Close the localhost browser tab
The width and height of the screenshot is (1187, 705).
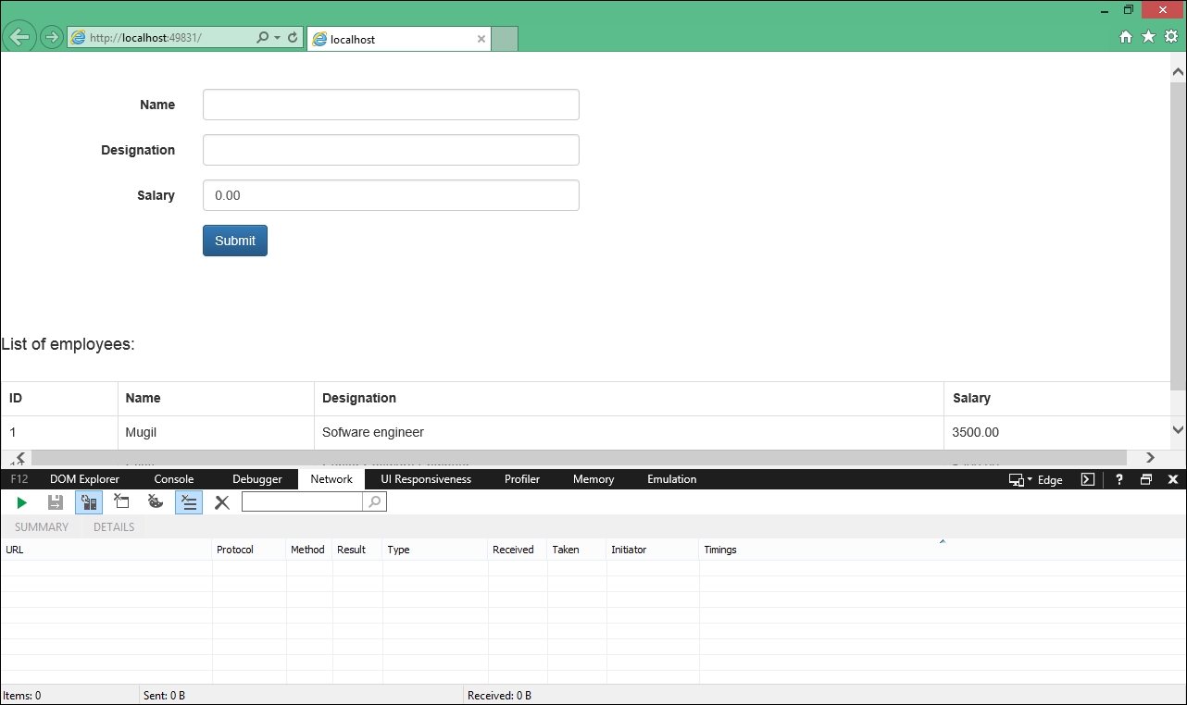481,39
